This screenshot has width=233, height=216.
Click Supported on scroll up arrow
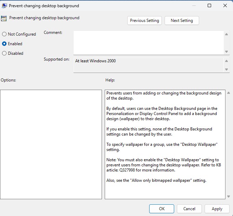[x=226, y=61]
